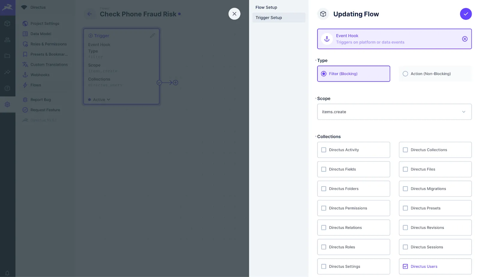Open the Content module icon in module bar
This screenshot has height=277, width=480.
pos(7,23)
